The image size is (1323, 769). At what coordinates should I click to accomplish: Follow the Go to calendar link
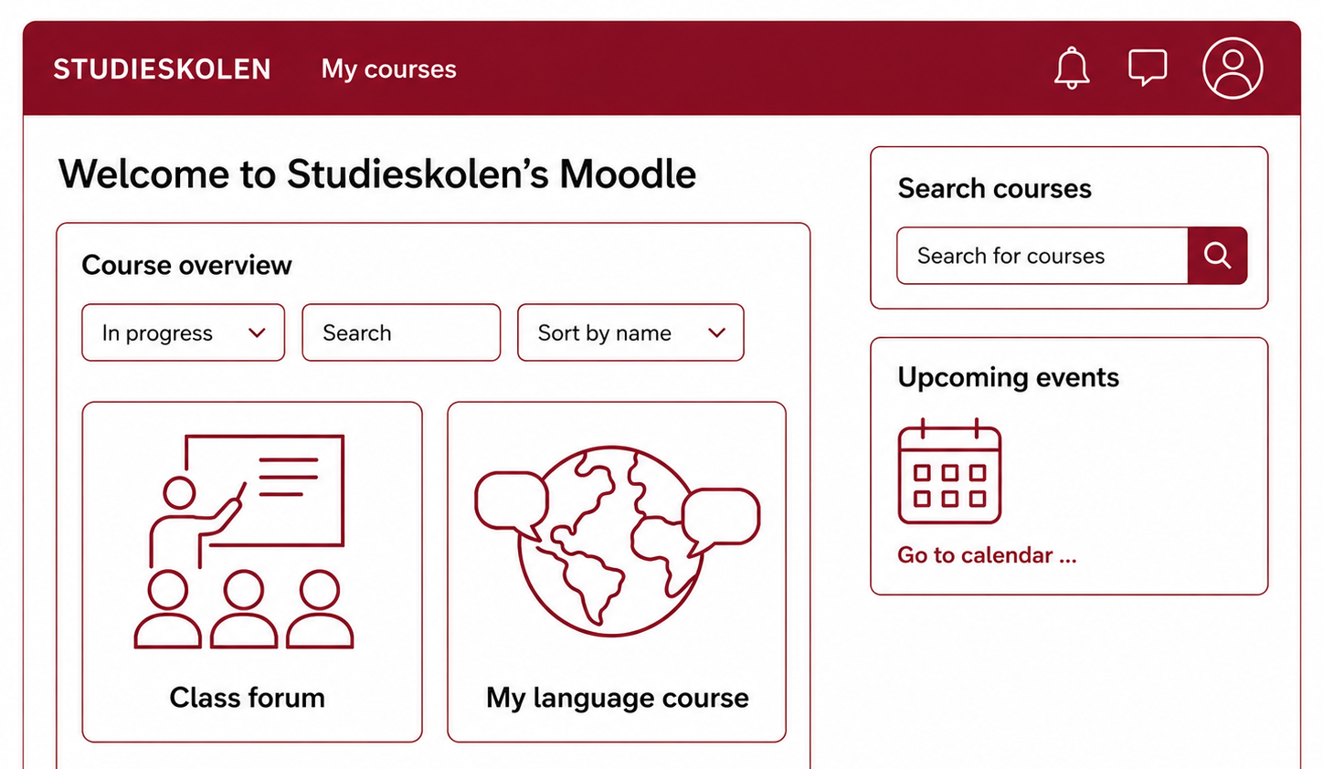tap(987, 555)
